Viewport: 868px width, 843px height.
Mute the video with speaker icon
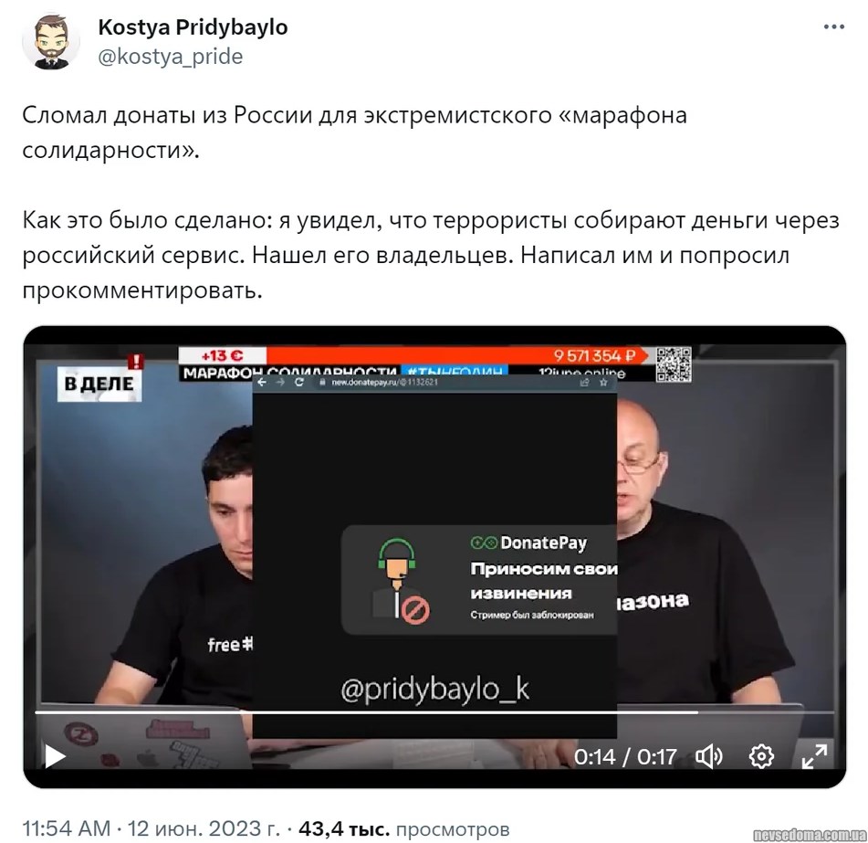tap(708, 756)
